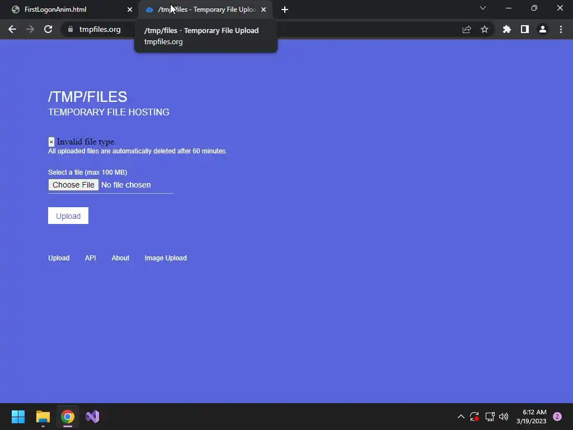573x430 pixels.
Task: Click the white Upload button
Action: pos(68,216)
